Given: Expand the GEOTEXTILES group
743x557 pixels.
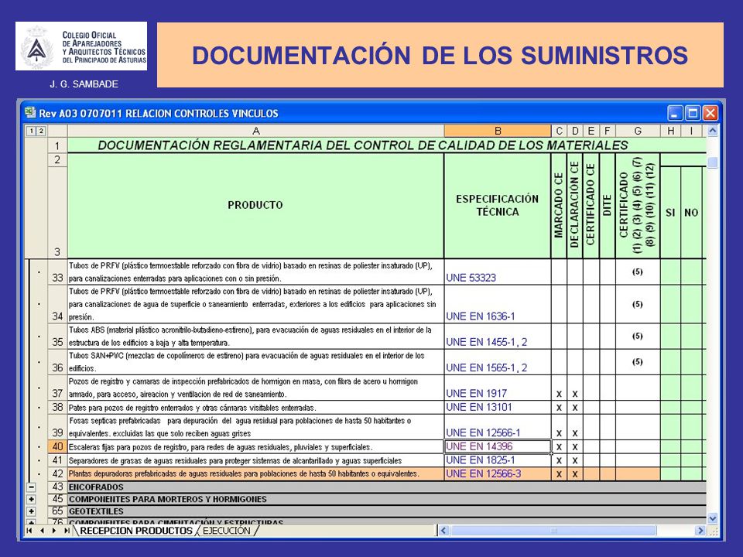Looking at the screenshot, I should tap(31, 511).
